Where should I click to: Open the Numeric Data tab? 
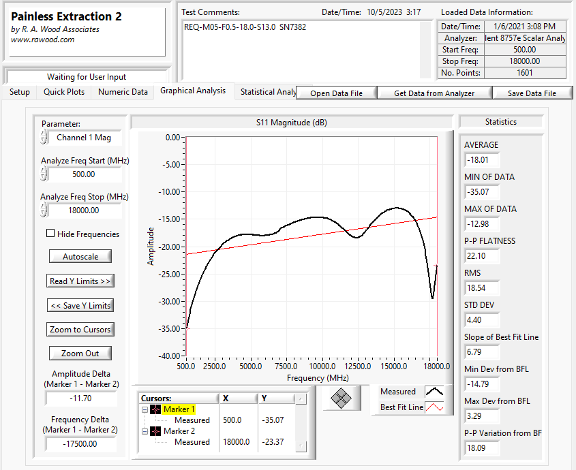coord(123,92)
